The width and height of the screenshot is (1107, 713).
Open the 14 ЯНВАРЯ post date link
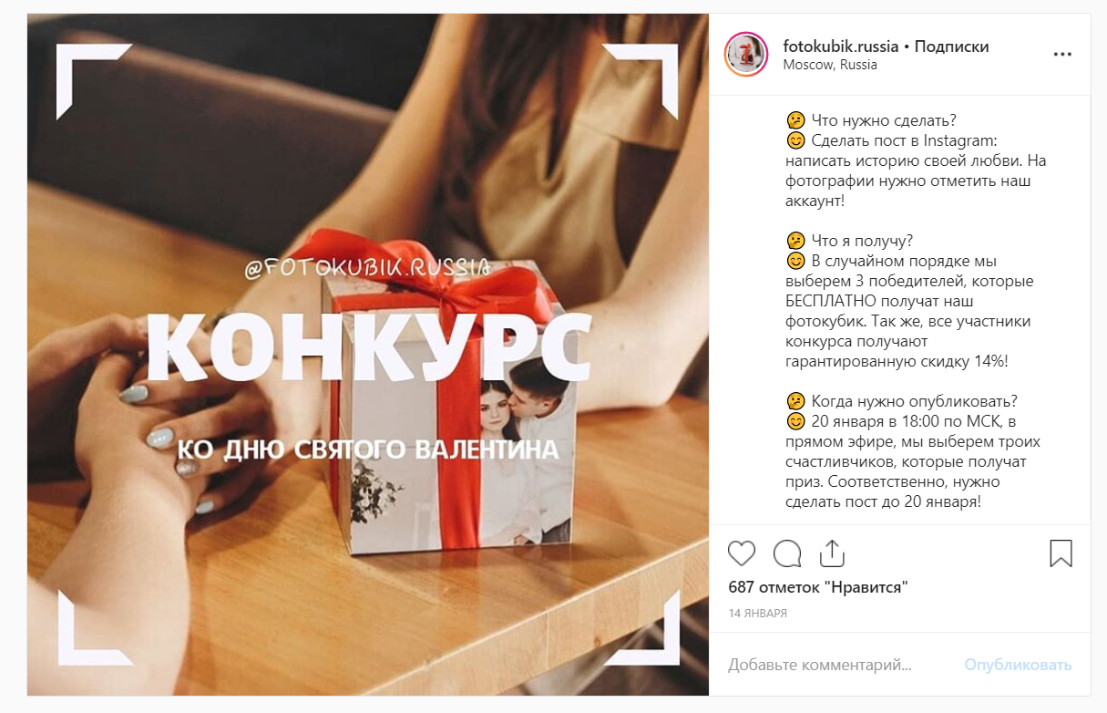click(758, 614)
